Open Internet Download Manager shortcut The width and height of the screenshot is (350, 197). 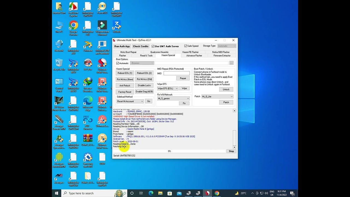(88, 85)
